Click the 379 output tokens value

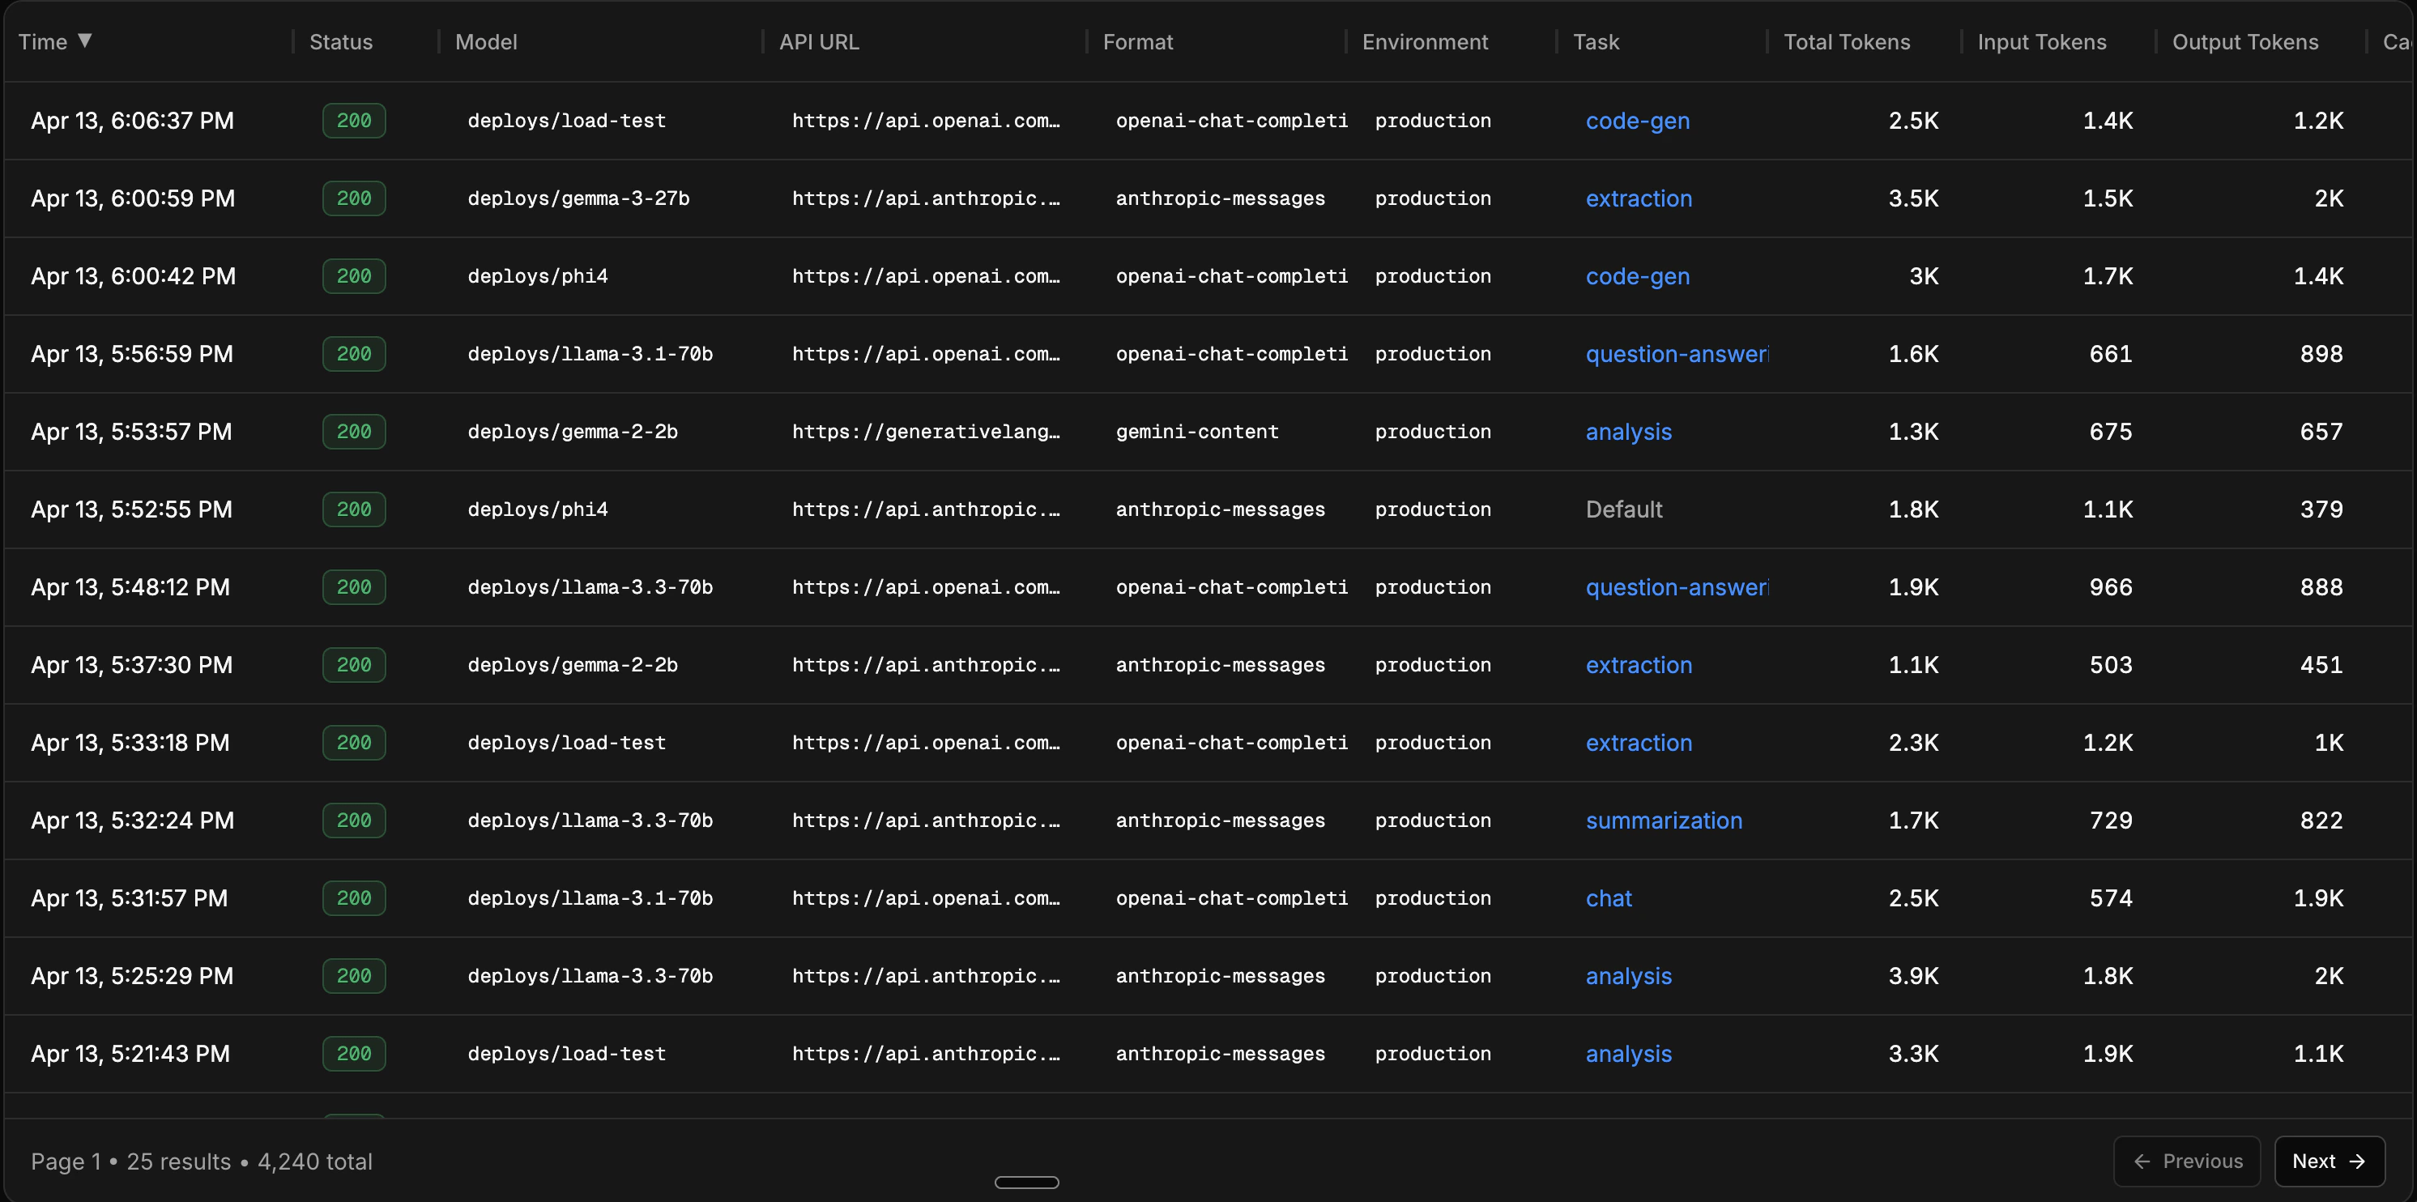click(2321, 509)
